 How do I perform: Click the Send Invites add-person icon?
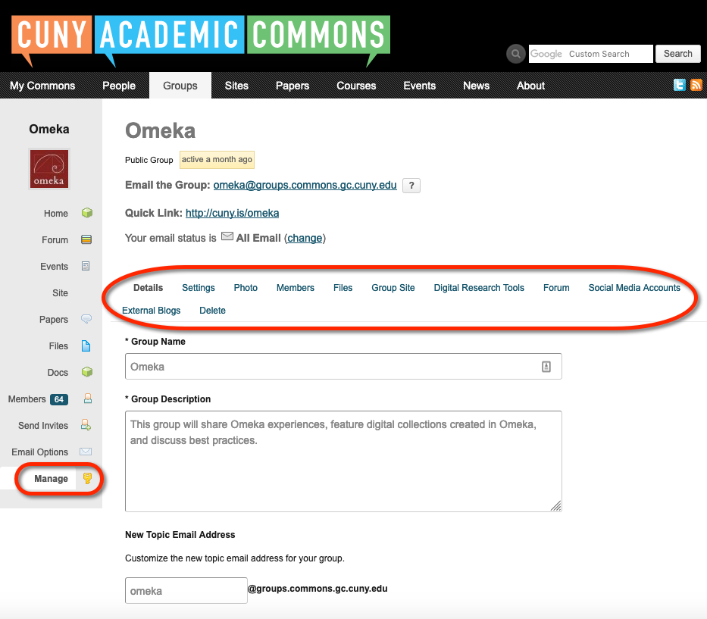click(86, 425)
